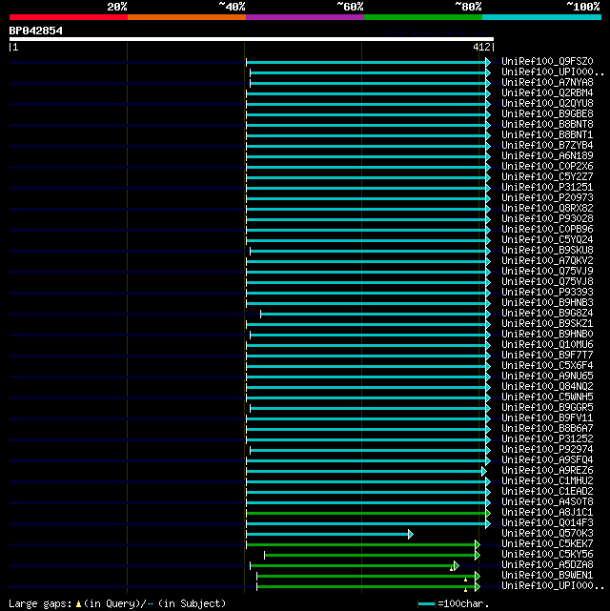Select the UniRef100_P31251 hit name
This screenshot has height=611, width=610.
[x=547, y=188]
